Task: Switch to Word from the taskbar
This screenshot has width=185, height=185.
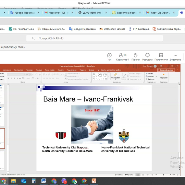Action: click(x=44, y=181)
